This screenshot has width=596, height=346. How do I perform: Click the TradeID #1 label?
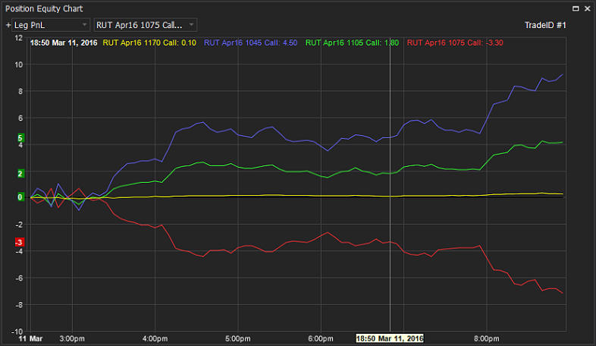(x=545, y=25)
